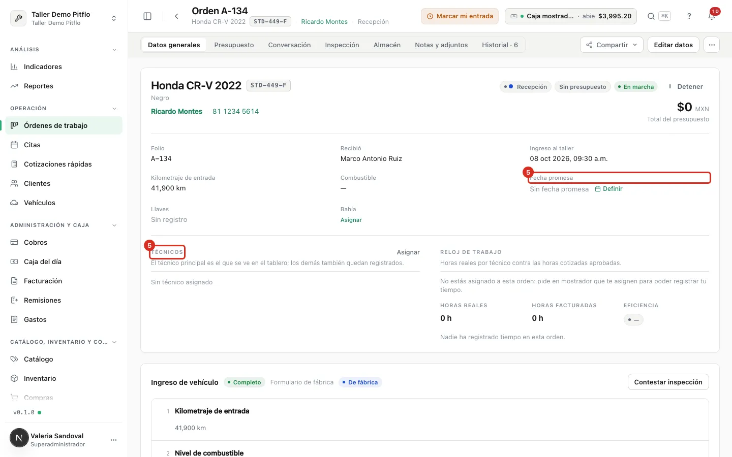
Task: Open the Taller Demo Pitflo workspace switcher
Action: pyautogui.click(x=64, y=18)
